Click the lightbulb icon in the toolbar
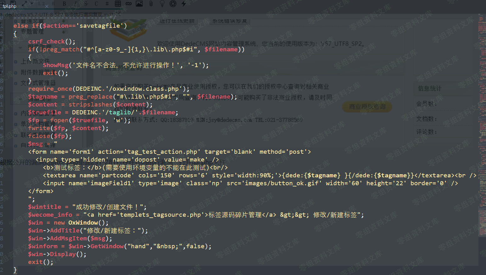The height and width of the screenshot is (275, 486). coord(162,3)
